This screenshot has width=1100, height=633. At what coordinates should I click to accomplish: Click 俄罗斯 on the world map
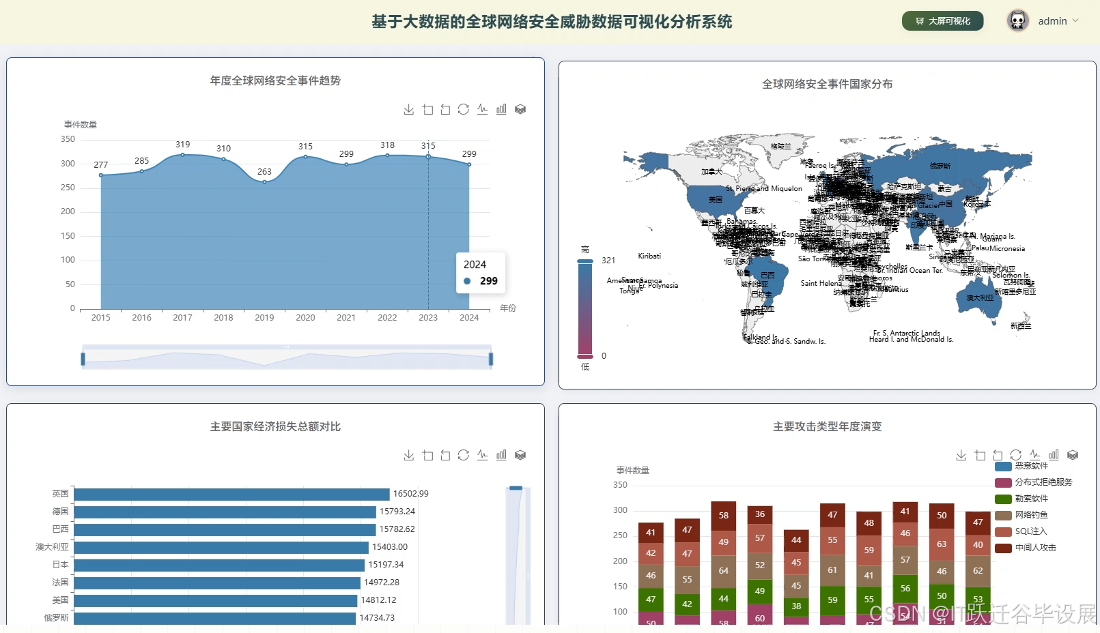(x=940, y=166)
